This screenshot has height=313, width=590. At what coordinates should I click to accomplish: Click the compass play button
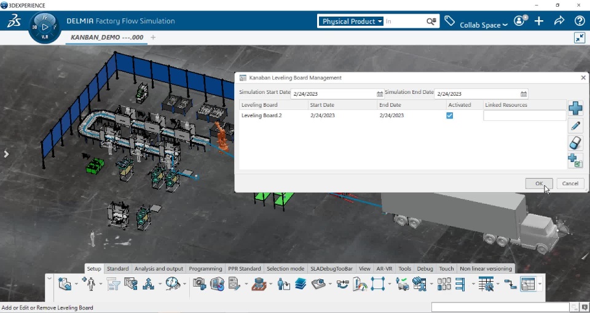(x=45, y=27)
